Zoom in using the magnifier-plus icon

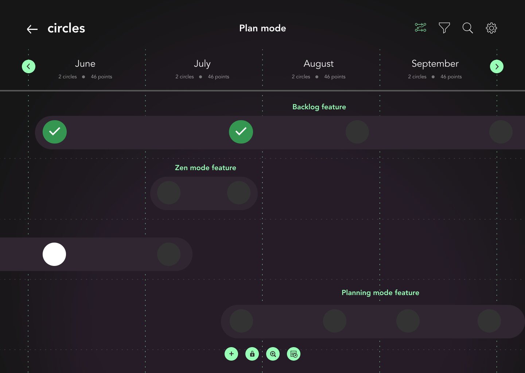273,354
